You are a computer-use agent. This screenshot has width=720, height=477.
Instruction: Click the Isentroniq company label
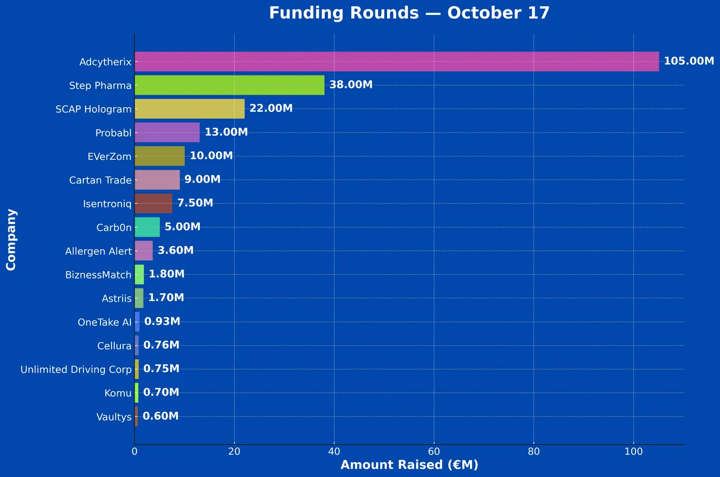coord(107,204)
